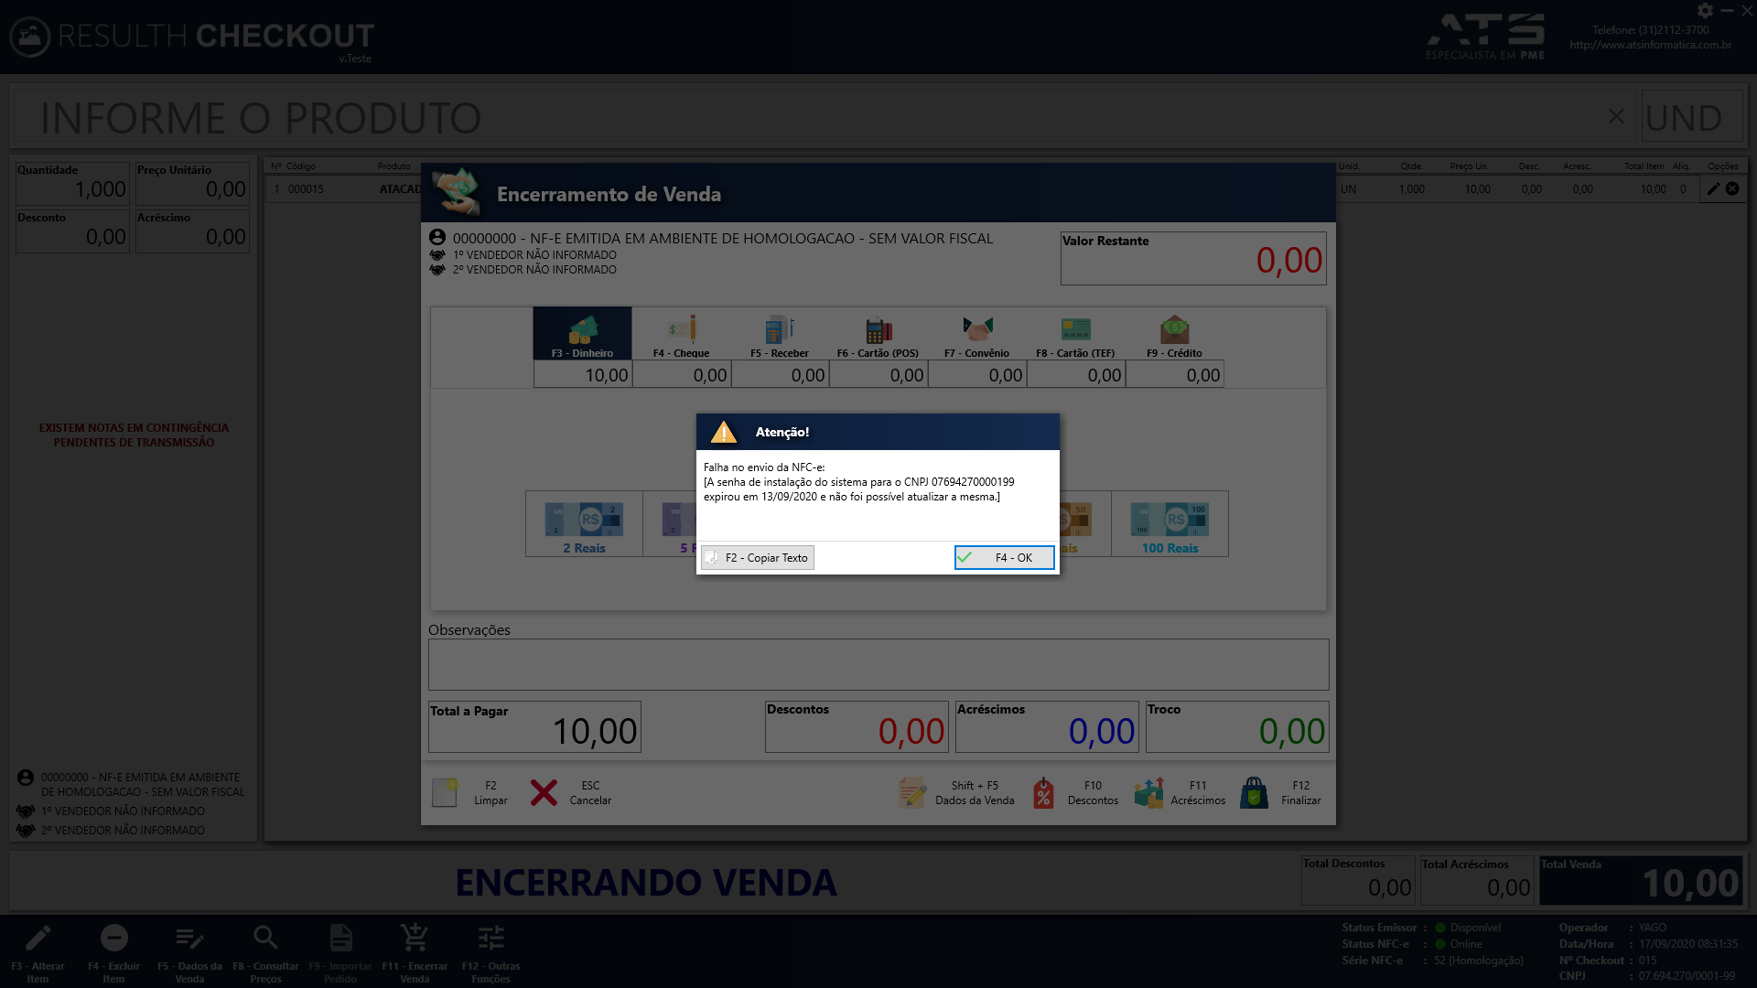The width and height of the screenshot is (1757, 988).
Task: Click the 100 Reais banknote
Action: (1170, 524)
